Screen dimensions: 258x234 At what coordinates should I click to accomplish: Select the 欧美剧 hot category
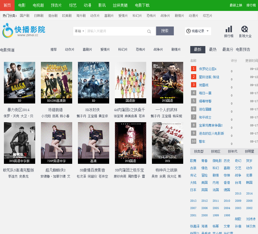(67, 16)
